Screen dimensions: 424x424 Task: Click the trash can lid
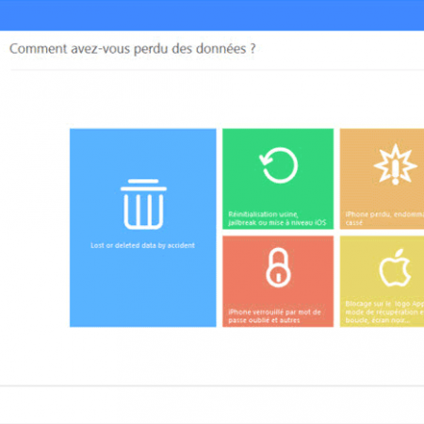pos(143,185)
